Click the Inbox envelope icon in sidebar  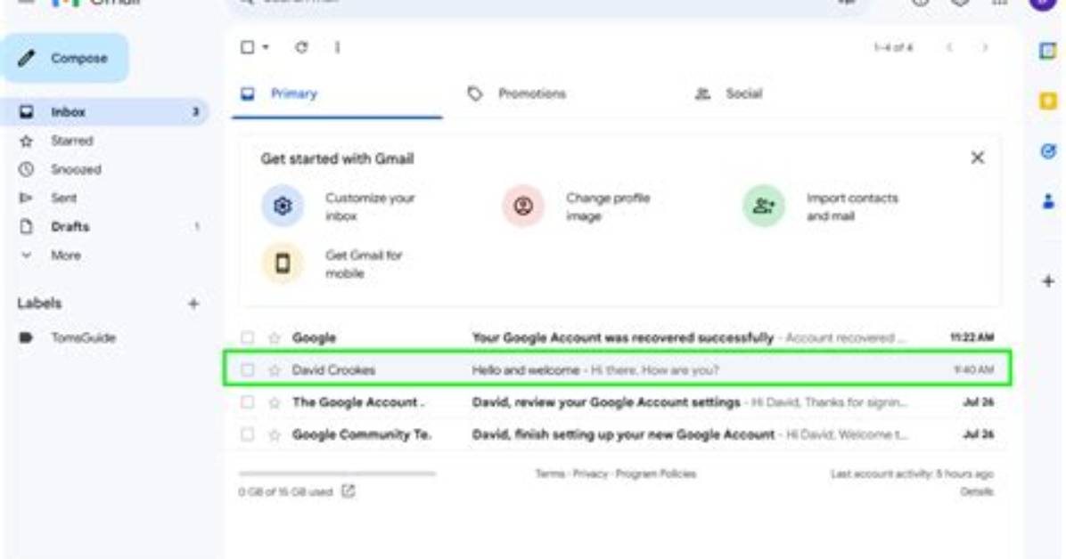click(26, 112)
